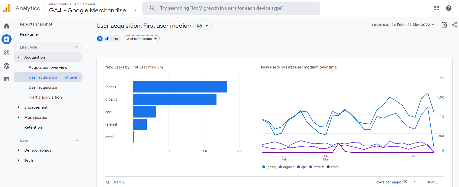459x187 pixels.
Task: Toggle the organic legend entry
Action: pos(287,167)
